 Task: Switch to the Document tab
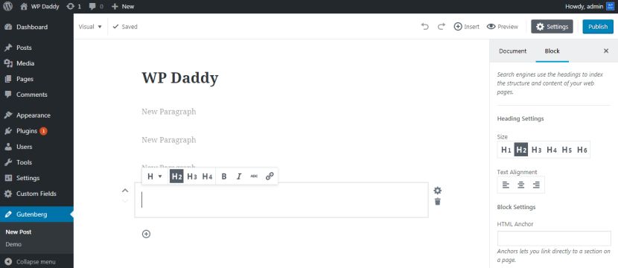(512, 51)
